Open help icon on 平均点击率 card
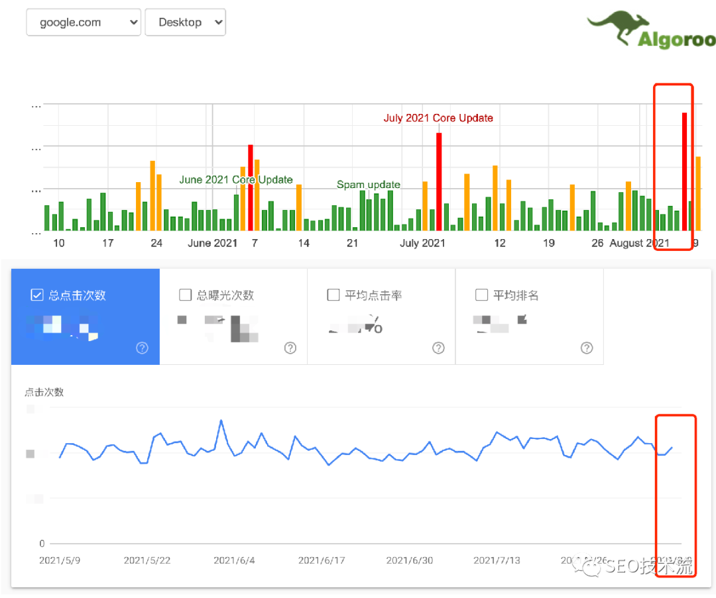Screen dimensions: 716x598 coord(438,347)
